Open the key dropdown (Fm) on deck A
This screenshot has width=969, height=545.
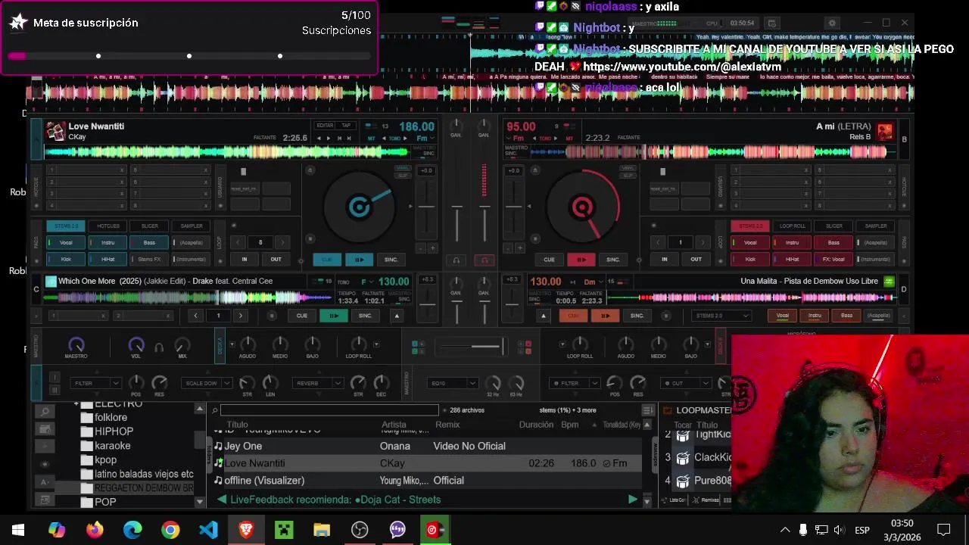tap(425, 139)
